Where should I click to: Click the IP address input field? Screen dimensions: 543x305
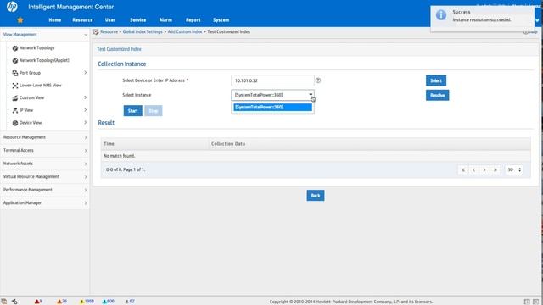(272, 80)
